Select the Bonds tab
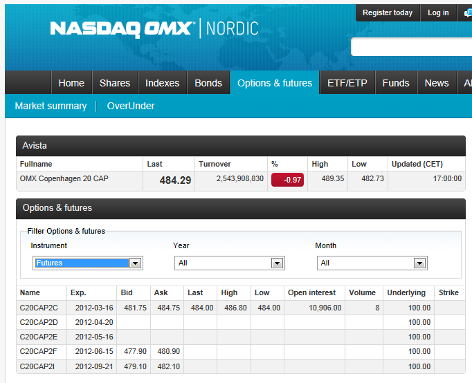The height and width of the screenshot is (383, 472). click(x=208, y=83)
